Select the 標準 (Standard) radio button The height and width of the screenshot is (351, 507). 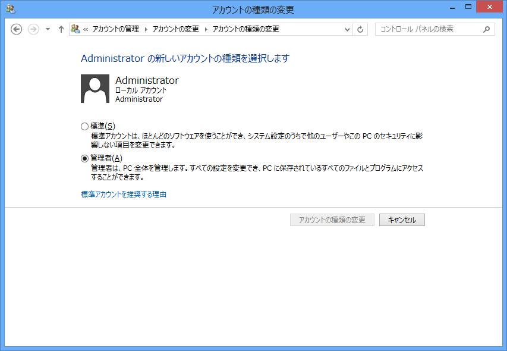84,126
